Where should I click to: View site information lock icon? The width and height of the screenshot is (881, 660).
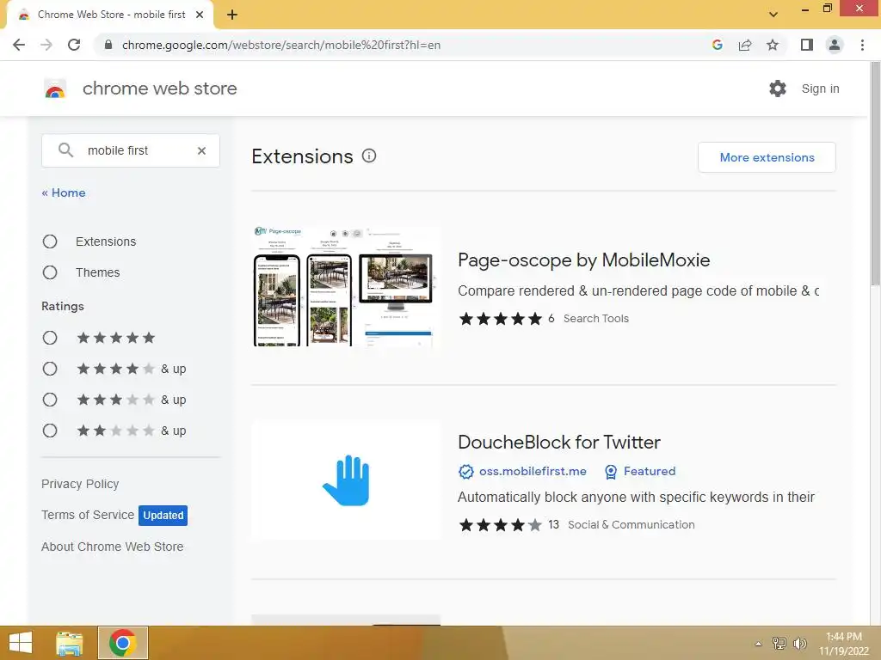[108, 45]
